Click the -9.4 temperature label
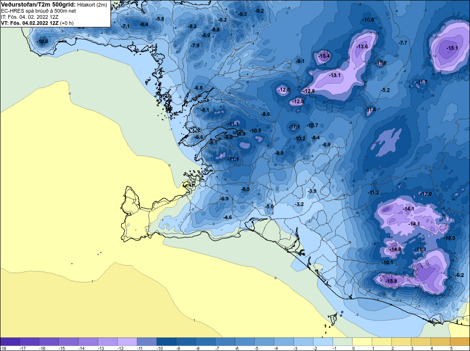 144,24
